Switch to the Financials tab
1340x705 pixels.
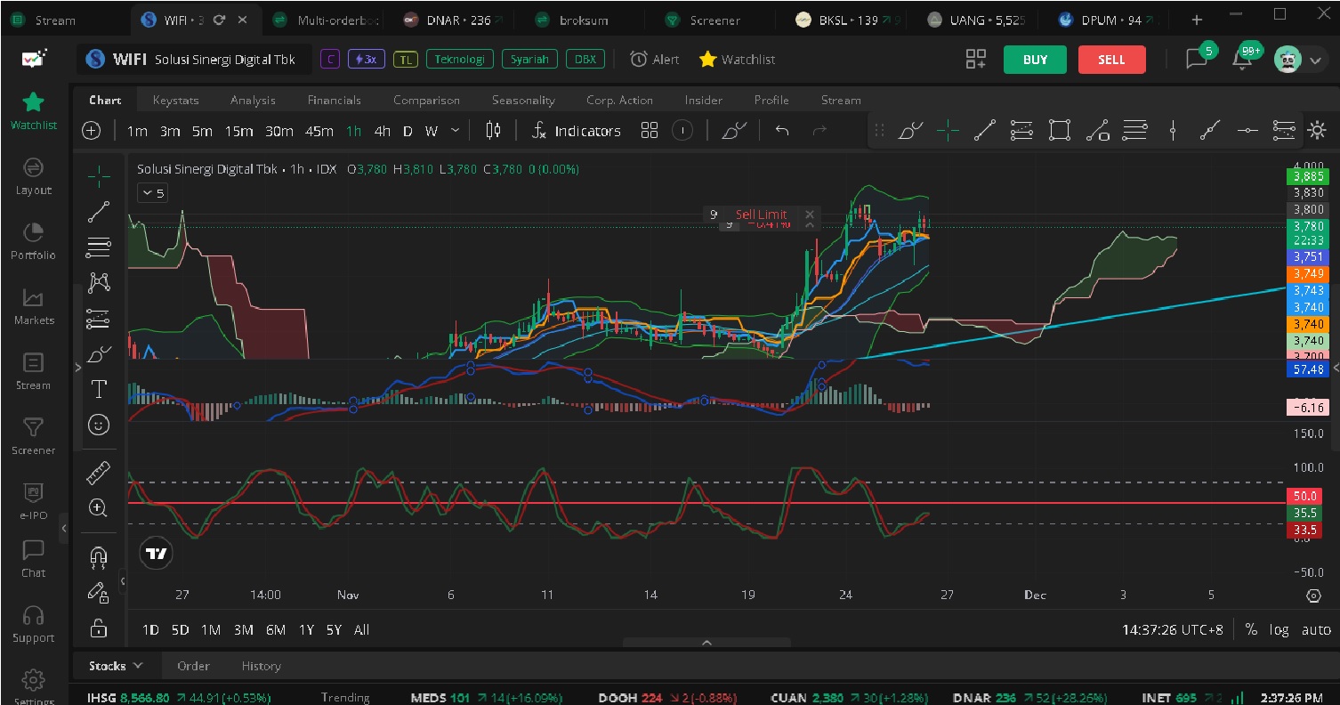[x=334, y=100]
